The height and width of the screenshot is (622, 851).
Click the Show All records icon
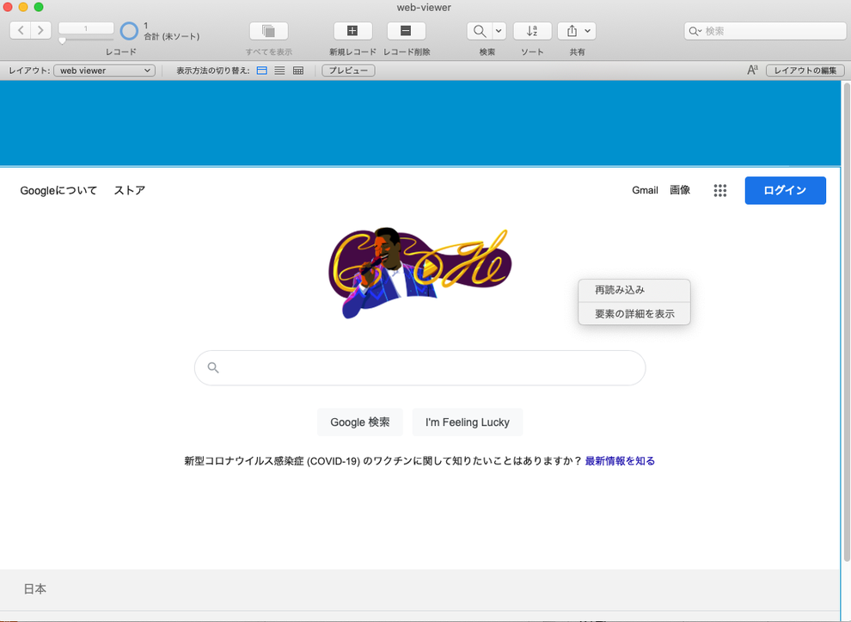pyautogui.click(x=269, y=31)
